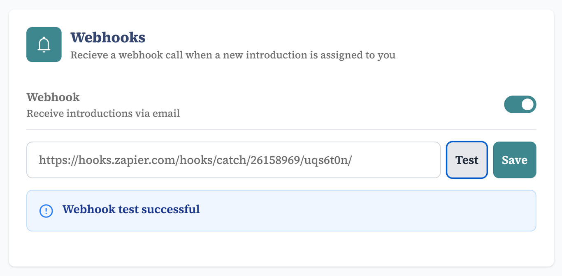
Task: Click the info icon in success alert
Action: click(46, 211)
